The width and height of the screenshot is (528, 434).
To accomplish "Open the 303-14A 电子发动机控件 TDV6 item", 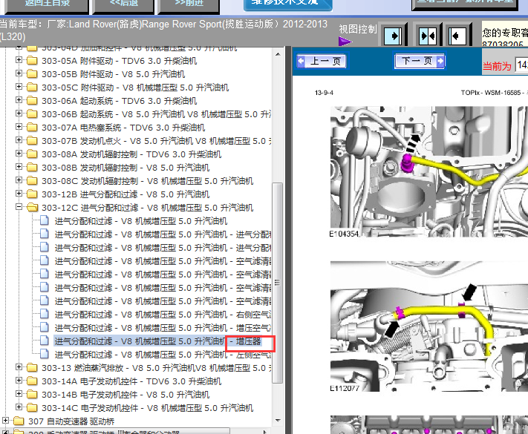I will tap(131, 381).
